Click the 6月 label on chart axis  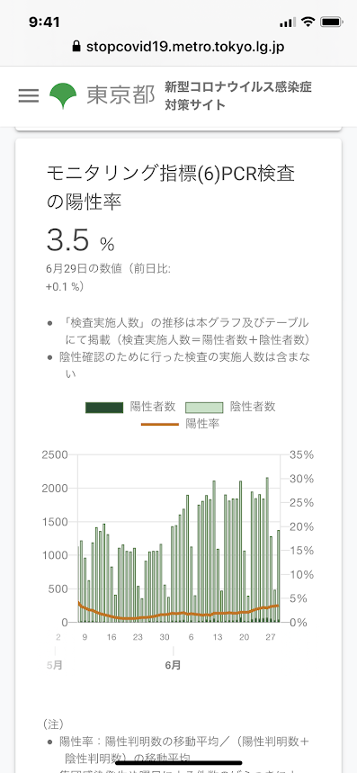click(173, 664)
